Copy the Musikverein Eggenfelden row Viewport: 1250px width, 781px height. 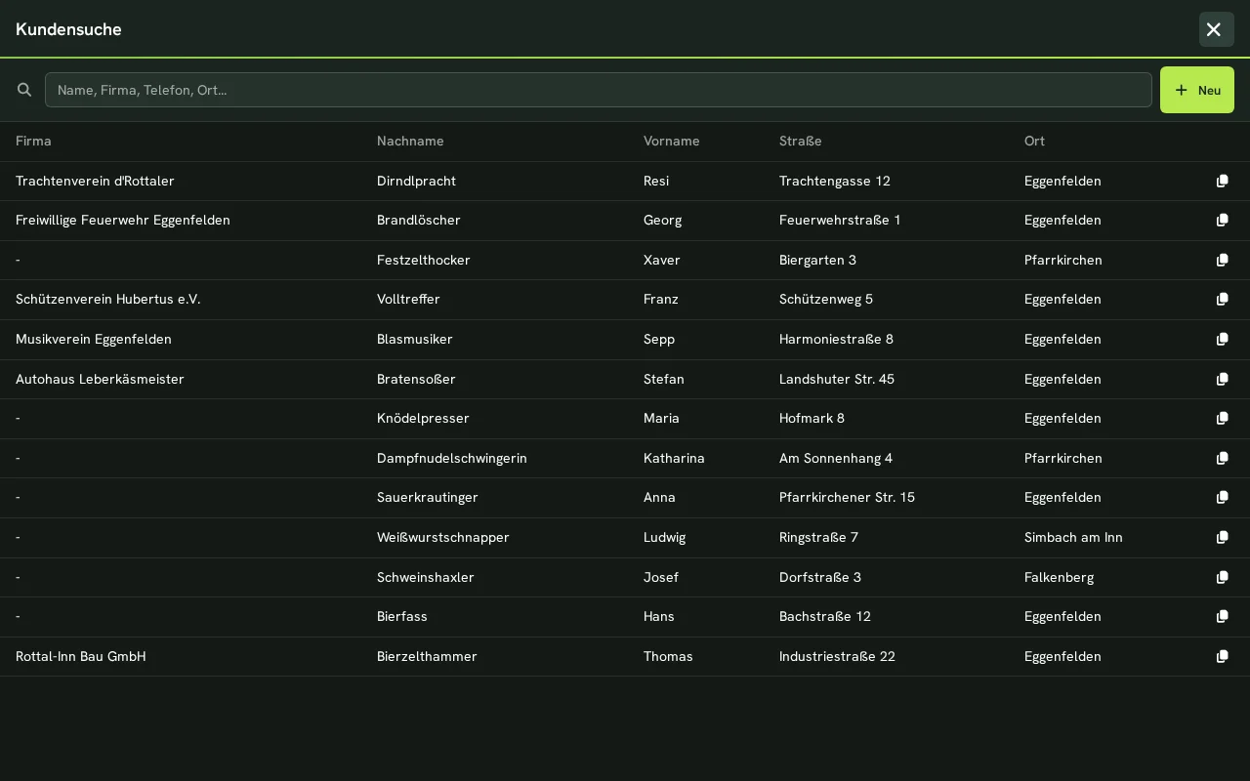click(1222, 339)
